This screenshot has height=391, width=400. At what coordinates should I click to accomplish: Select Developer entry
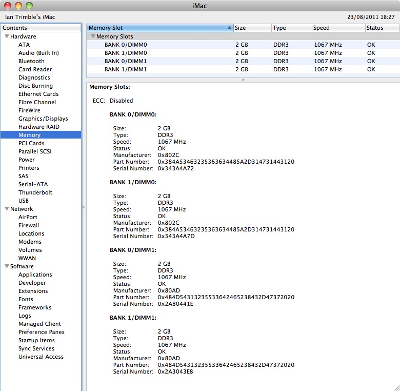tap(32, 283)
